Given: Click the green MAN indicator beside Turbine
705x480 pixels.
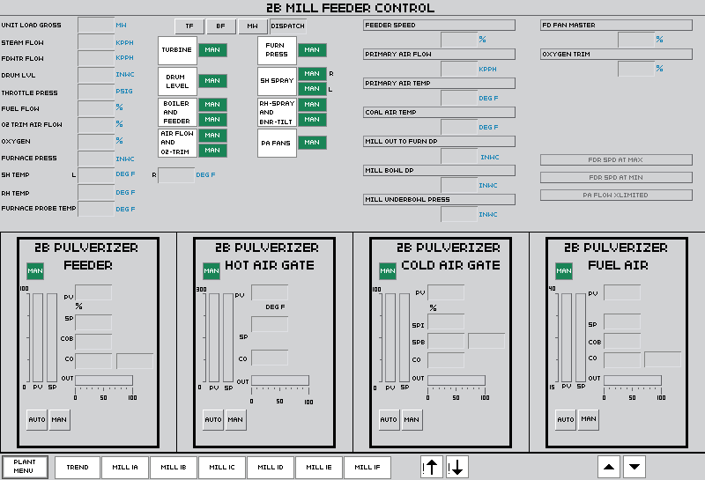Looking at the screenshot, I should (x=212, y=50).
